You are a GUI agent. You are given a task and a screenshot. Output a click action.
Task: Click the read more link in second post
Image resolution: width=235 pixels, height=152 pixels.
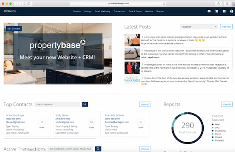[153, 57]
